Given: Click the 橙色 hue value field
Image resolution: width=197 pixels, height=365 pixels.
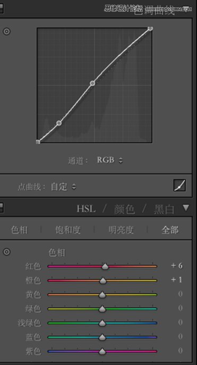Looking at the screenshot, I should pos(176,280).
